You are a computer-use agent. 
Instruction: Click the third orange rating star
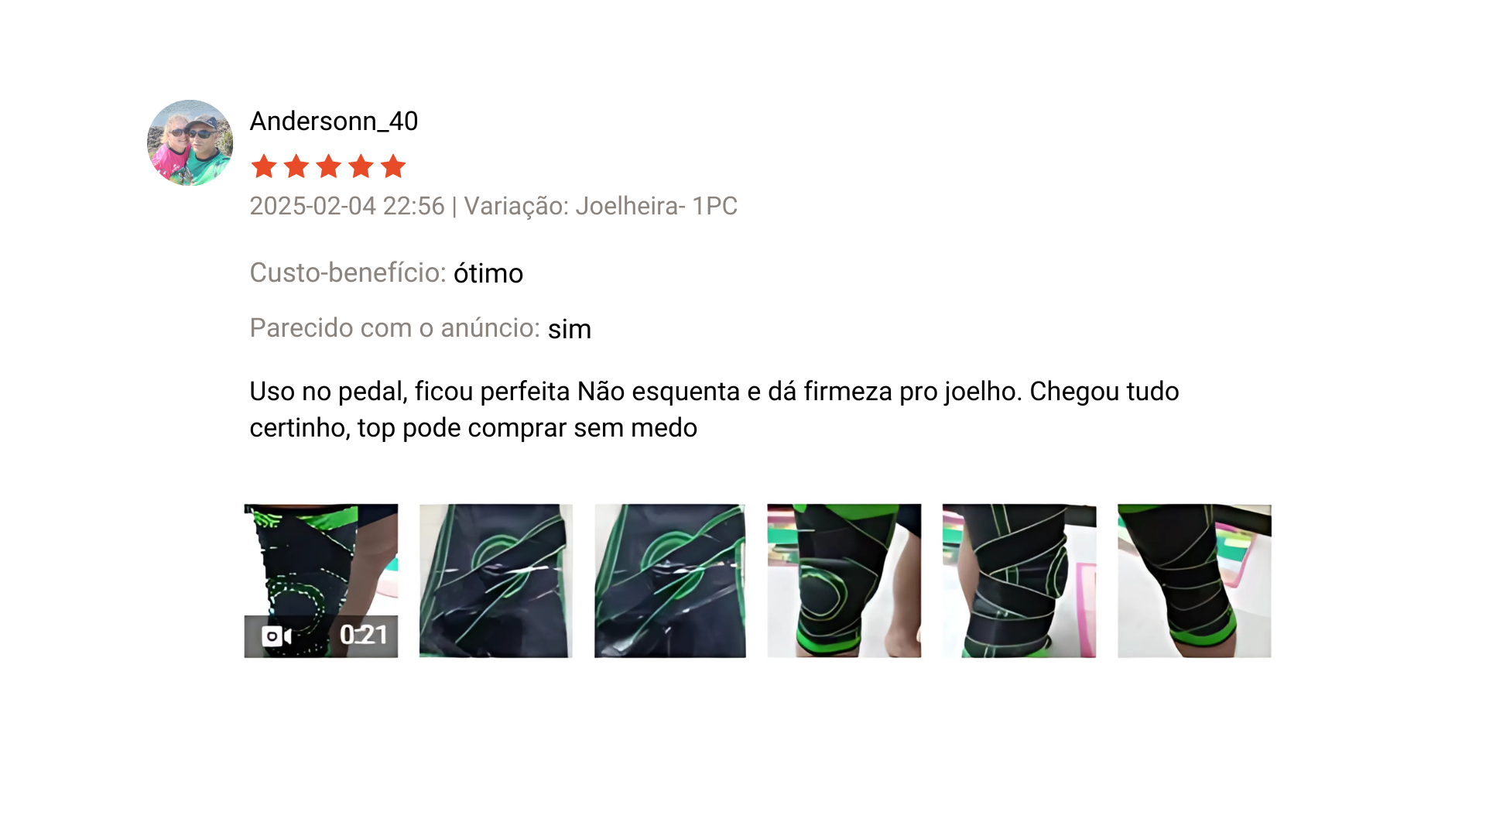click(x=329, y=166)
